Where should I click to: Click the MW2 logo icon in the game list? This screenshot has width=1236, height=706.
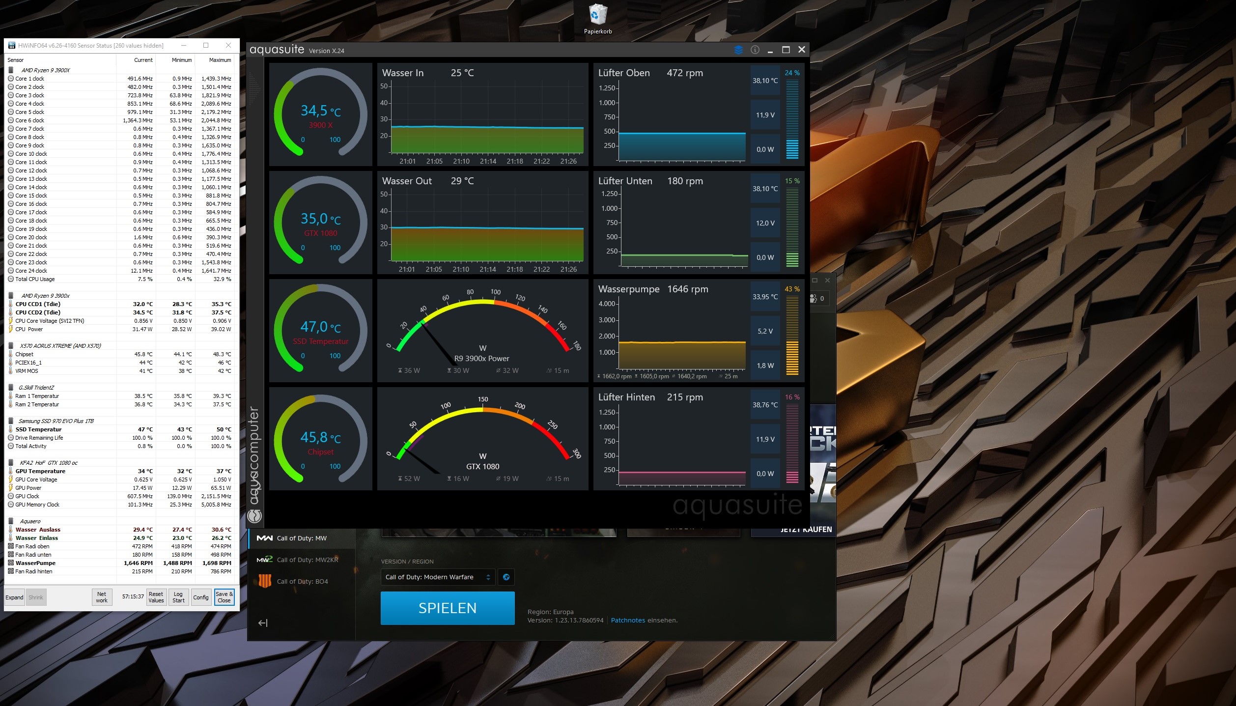[264, 560]
